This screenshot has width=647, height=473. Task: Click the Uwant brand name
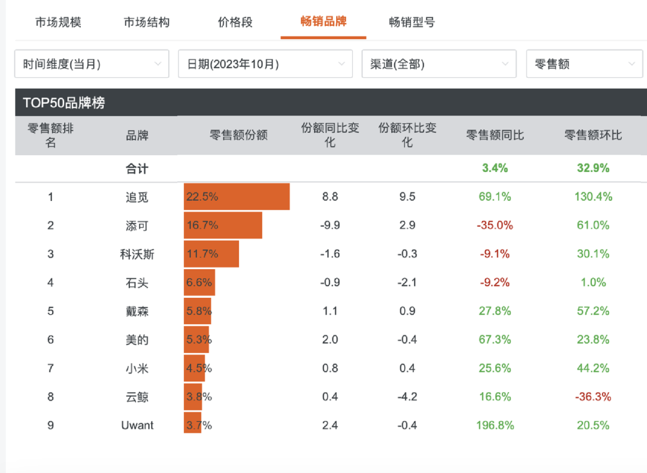tap(137, 425)
